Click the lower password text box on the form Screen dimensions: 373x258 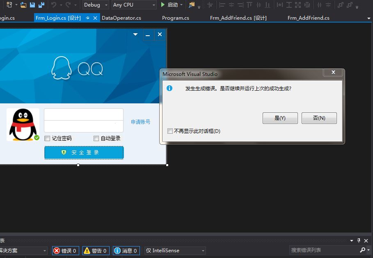pos(84,126)
